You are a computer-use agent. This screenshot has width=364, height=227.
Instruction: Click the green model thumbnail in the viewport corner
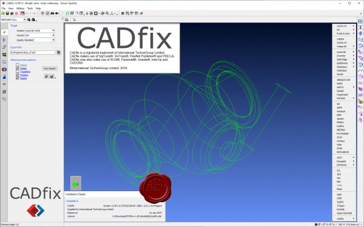tap(76, 183)
